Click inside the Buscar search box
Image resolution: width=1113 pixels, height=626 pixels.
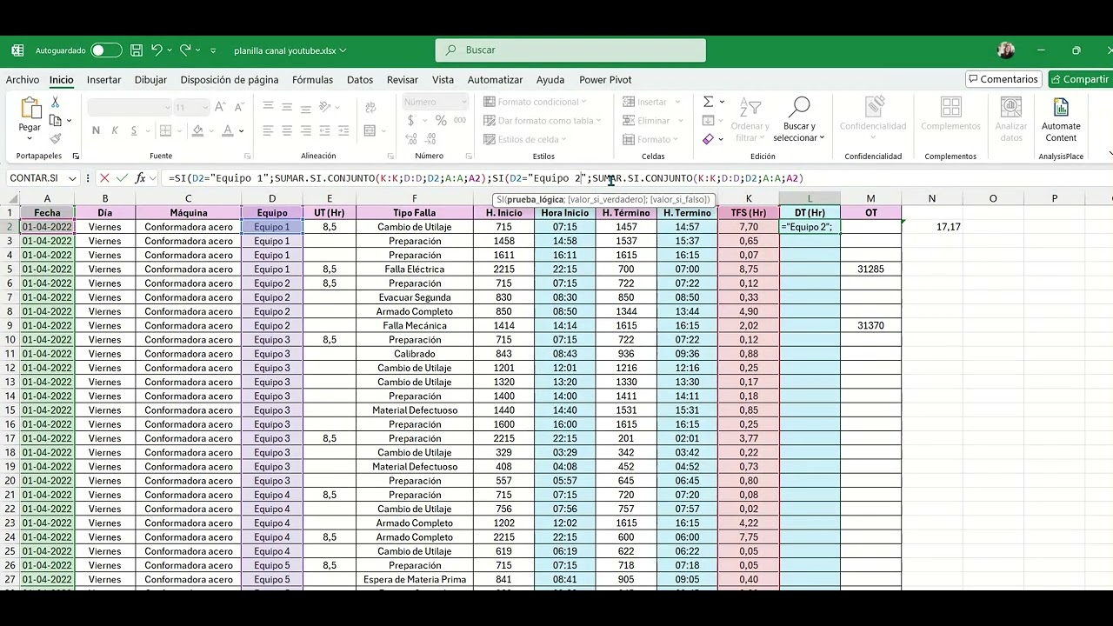[570, 50]
